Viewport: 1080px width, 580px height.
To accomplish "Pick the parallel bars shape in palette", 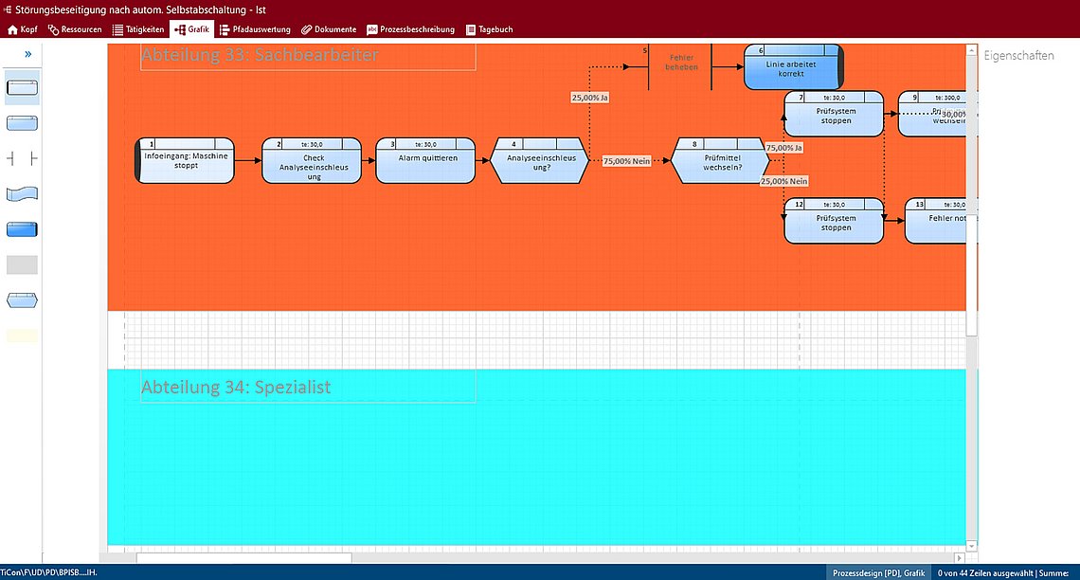I will [x=22, y=158].
